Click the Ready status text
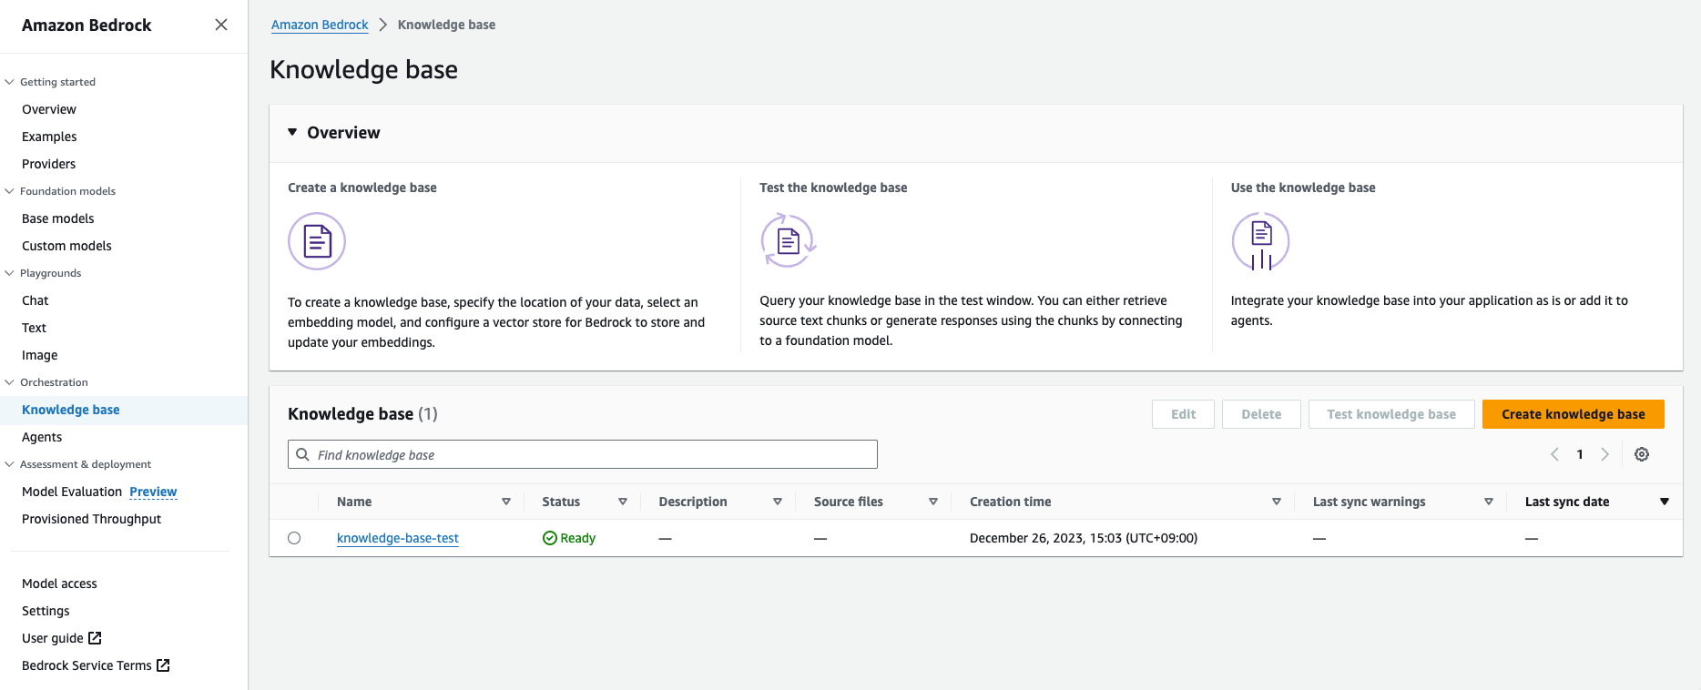 point(577,538)
